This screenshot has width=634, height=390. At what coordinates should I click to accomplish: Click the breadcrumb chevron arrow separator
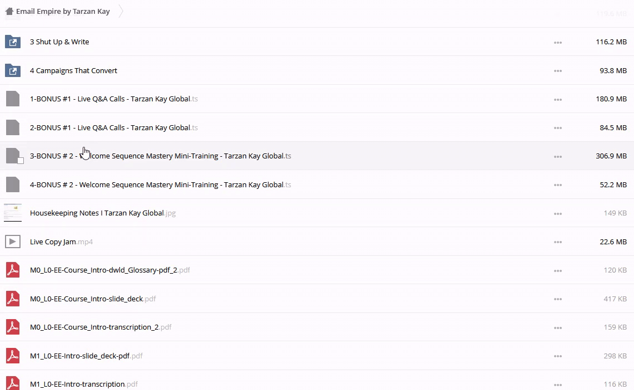[x=121, y=11]
